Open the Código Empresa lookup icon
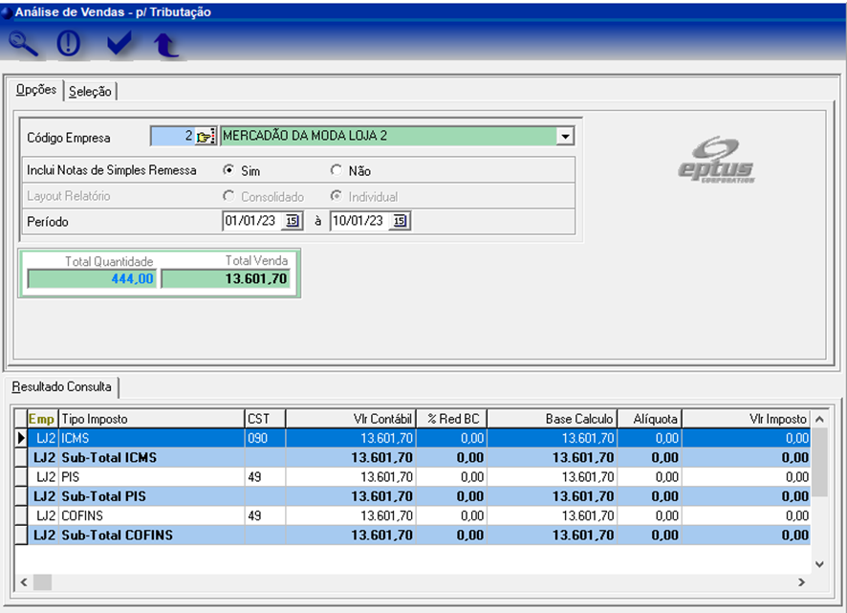The width and height of the screenshot is (847, 613). (x=206, y=137)
